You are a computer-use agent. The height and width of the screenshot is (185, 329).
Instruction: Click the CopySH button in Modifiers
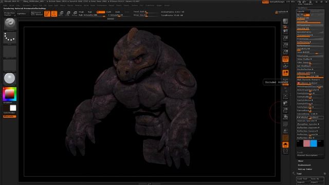point(303,11)
